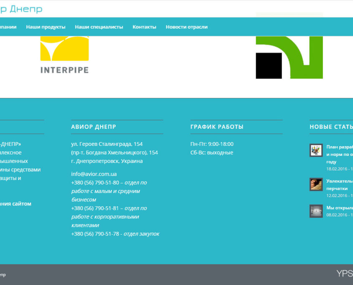Click phone number +380 (56) 790-51-80
Viewport: 353px width, 285px height.
tap(95, 182)
